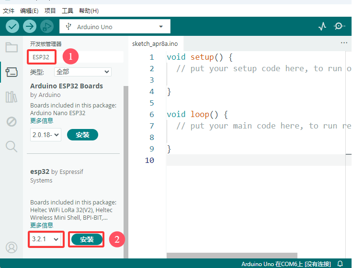Screen dimensions: 352x268
Task: Open the Library Manager sidebar icon
Action: [11, 97]
